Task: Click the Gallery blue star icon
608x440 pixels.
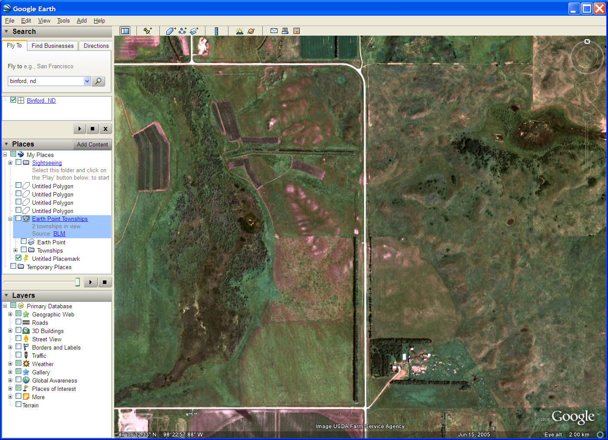Action: point(26,372)
